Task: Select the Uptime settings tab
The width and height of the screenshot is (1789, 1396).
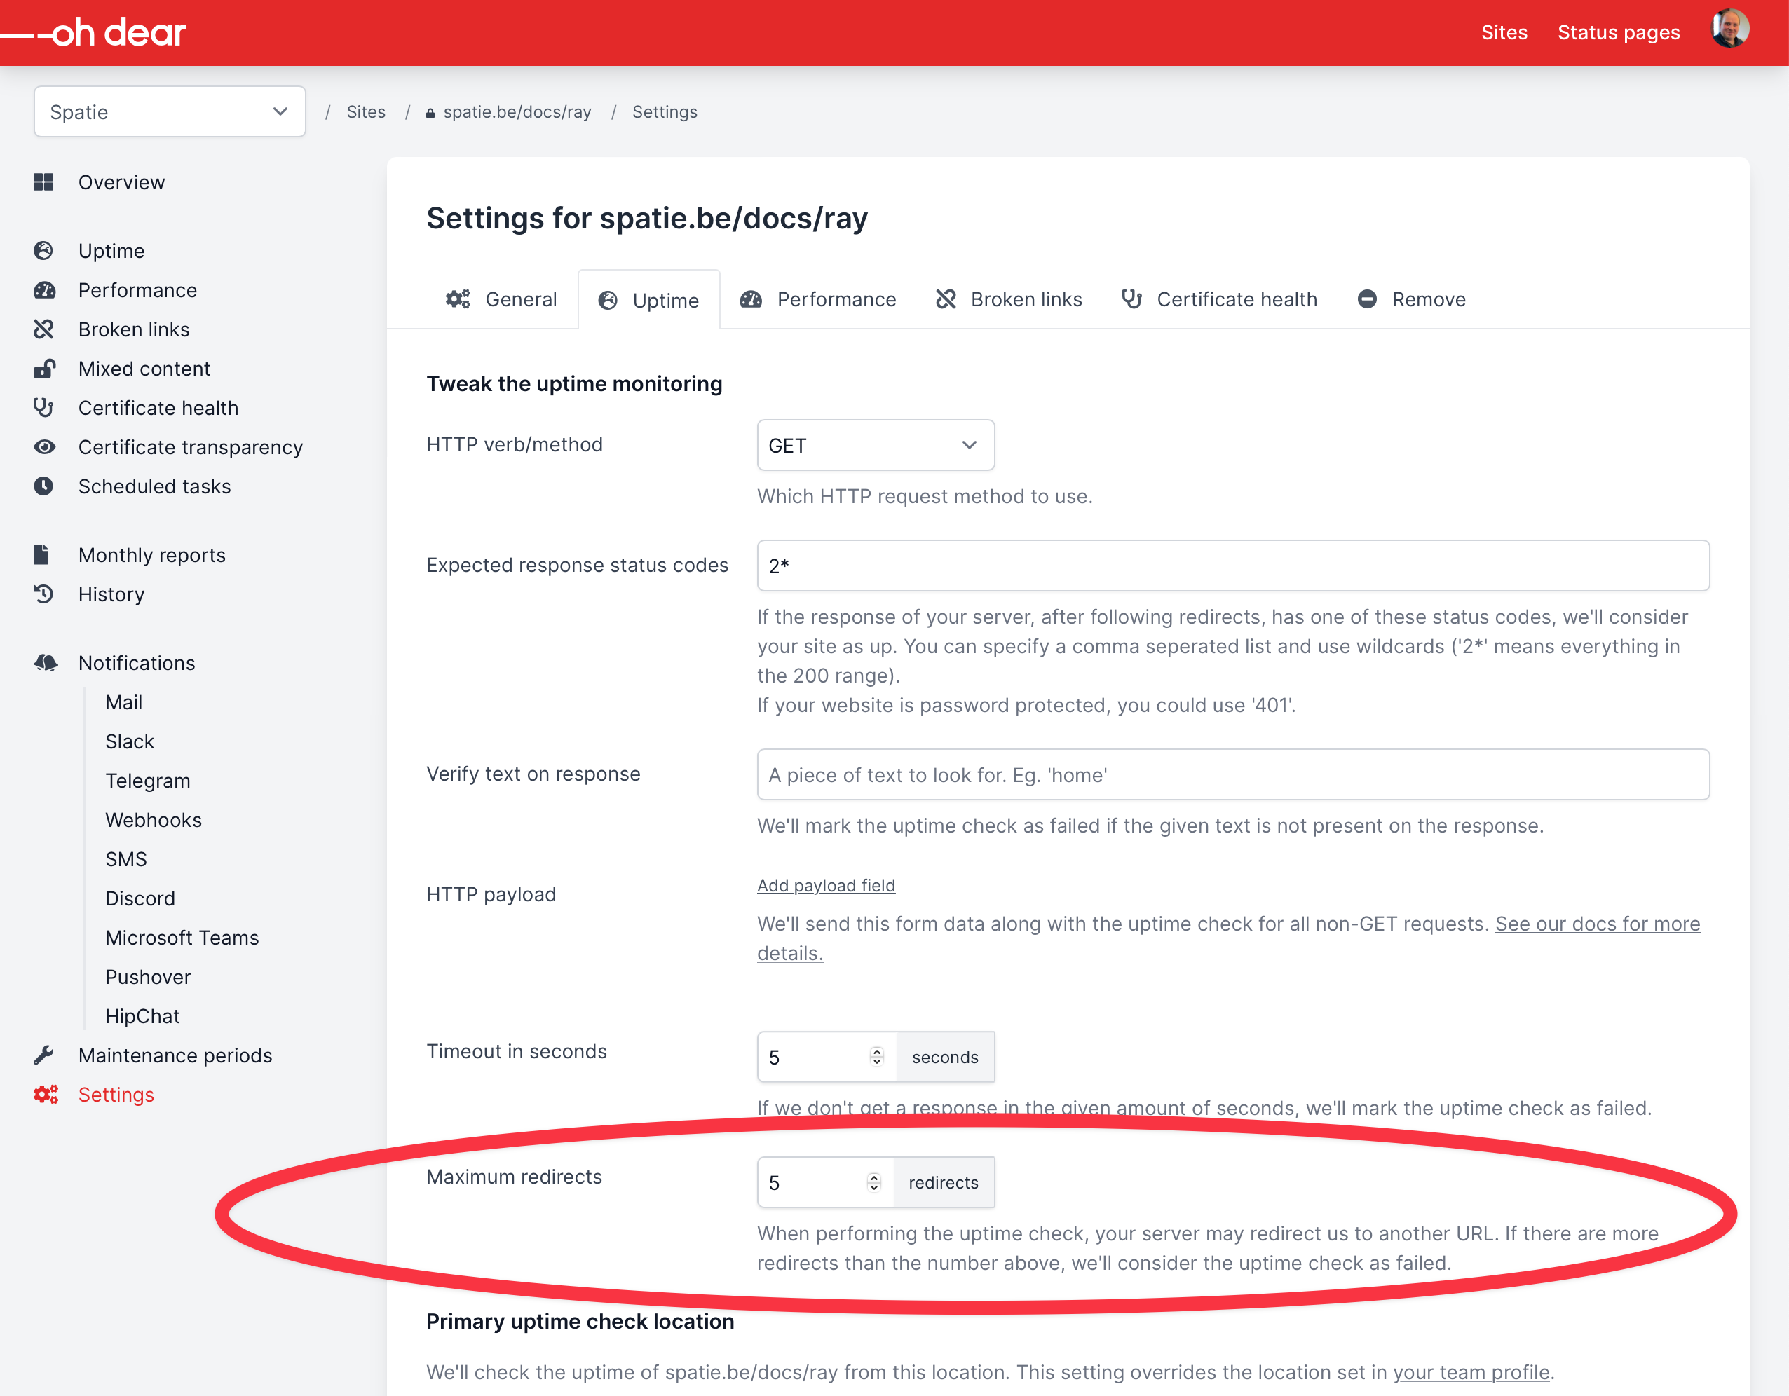Action: click(x=648, y=300)
